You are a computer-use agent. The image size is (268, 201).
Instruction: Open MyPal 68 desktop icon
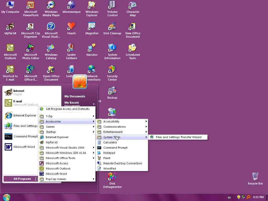pos(10,29)
